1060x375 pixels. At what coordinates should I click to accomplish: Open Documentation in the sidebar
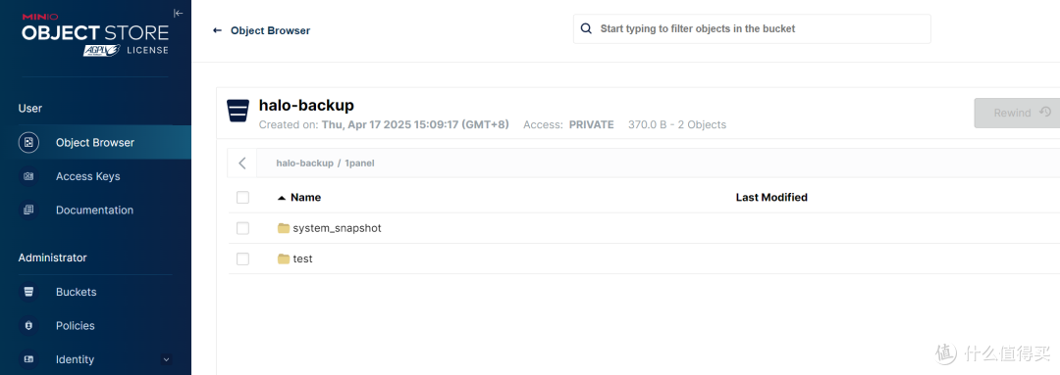[95, 210]
